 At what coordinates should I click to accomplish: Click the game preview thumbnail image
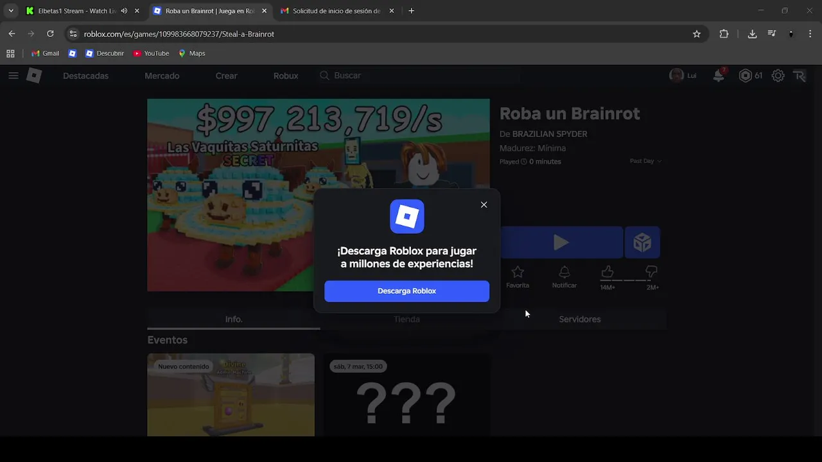318,194
